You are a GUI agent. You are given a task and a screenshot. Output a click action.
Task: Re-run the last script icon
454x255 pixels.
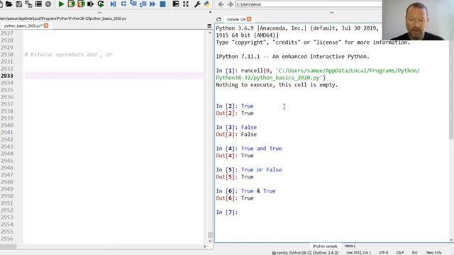pos(101,4)
